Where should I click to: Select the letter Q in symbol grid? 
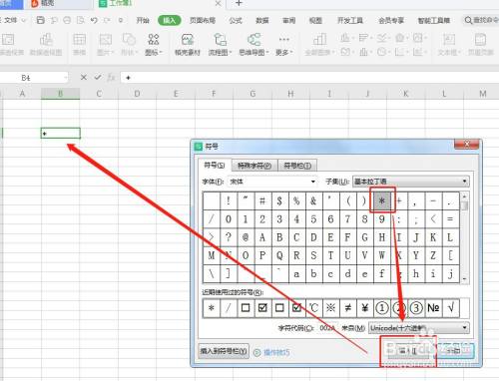tap(279, 255)
